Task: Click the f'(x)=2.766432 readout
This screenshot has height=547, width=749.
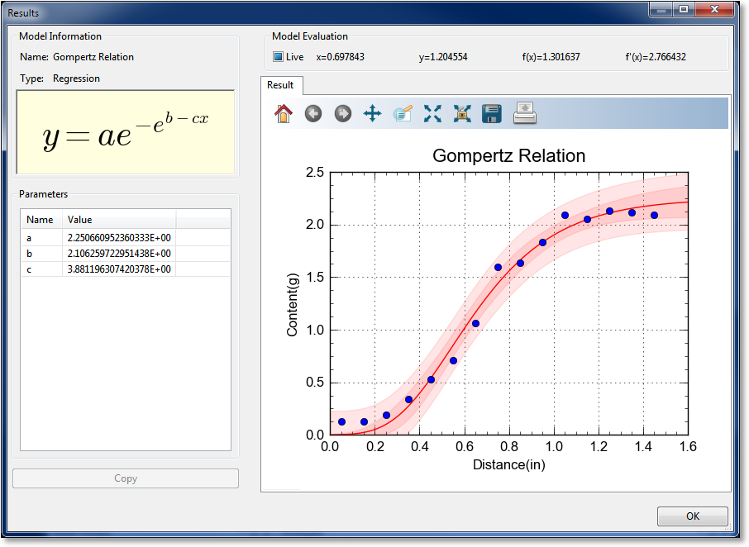Action: click(656, 57)
